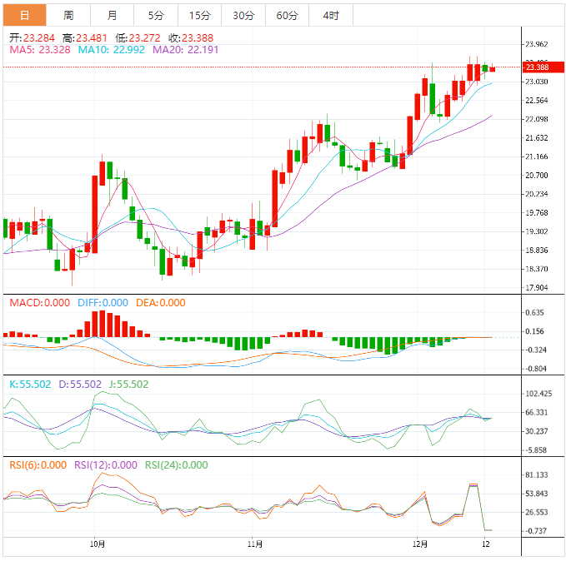The image size is (566, 561).
Task: Switch to the 4时 timeframe tab
Action: (x=330, y=16)
